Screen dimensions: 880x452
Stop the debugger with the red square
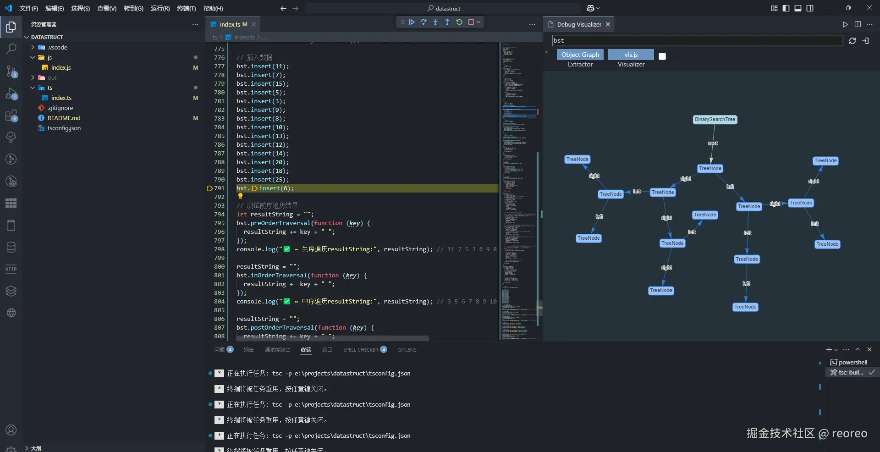471,22
